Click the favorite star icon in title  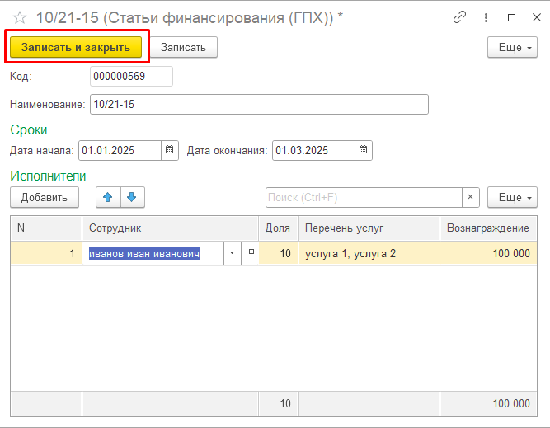point(20,17)
